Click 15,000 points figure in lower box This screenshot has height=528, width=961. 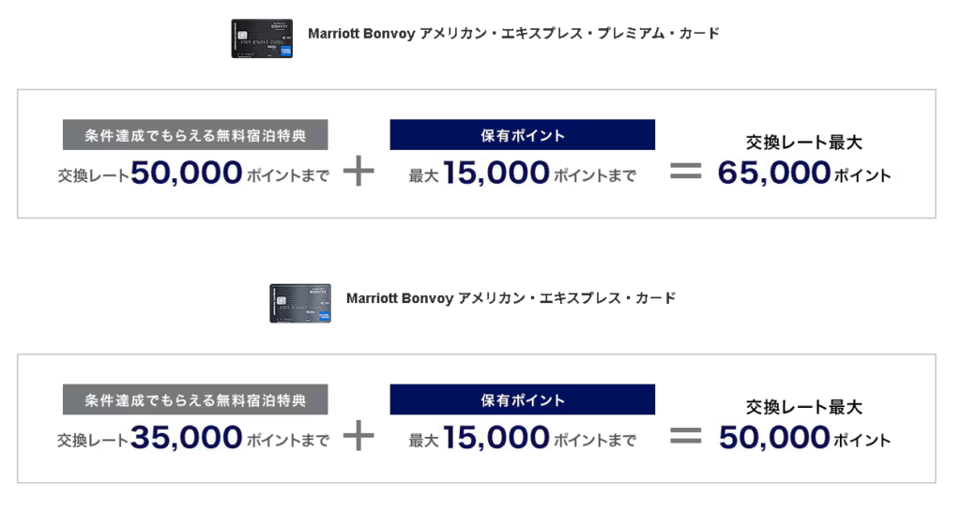point(496,437)
